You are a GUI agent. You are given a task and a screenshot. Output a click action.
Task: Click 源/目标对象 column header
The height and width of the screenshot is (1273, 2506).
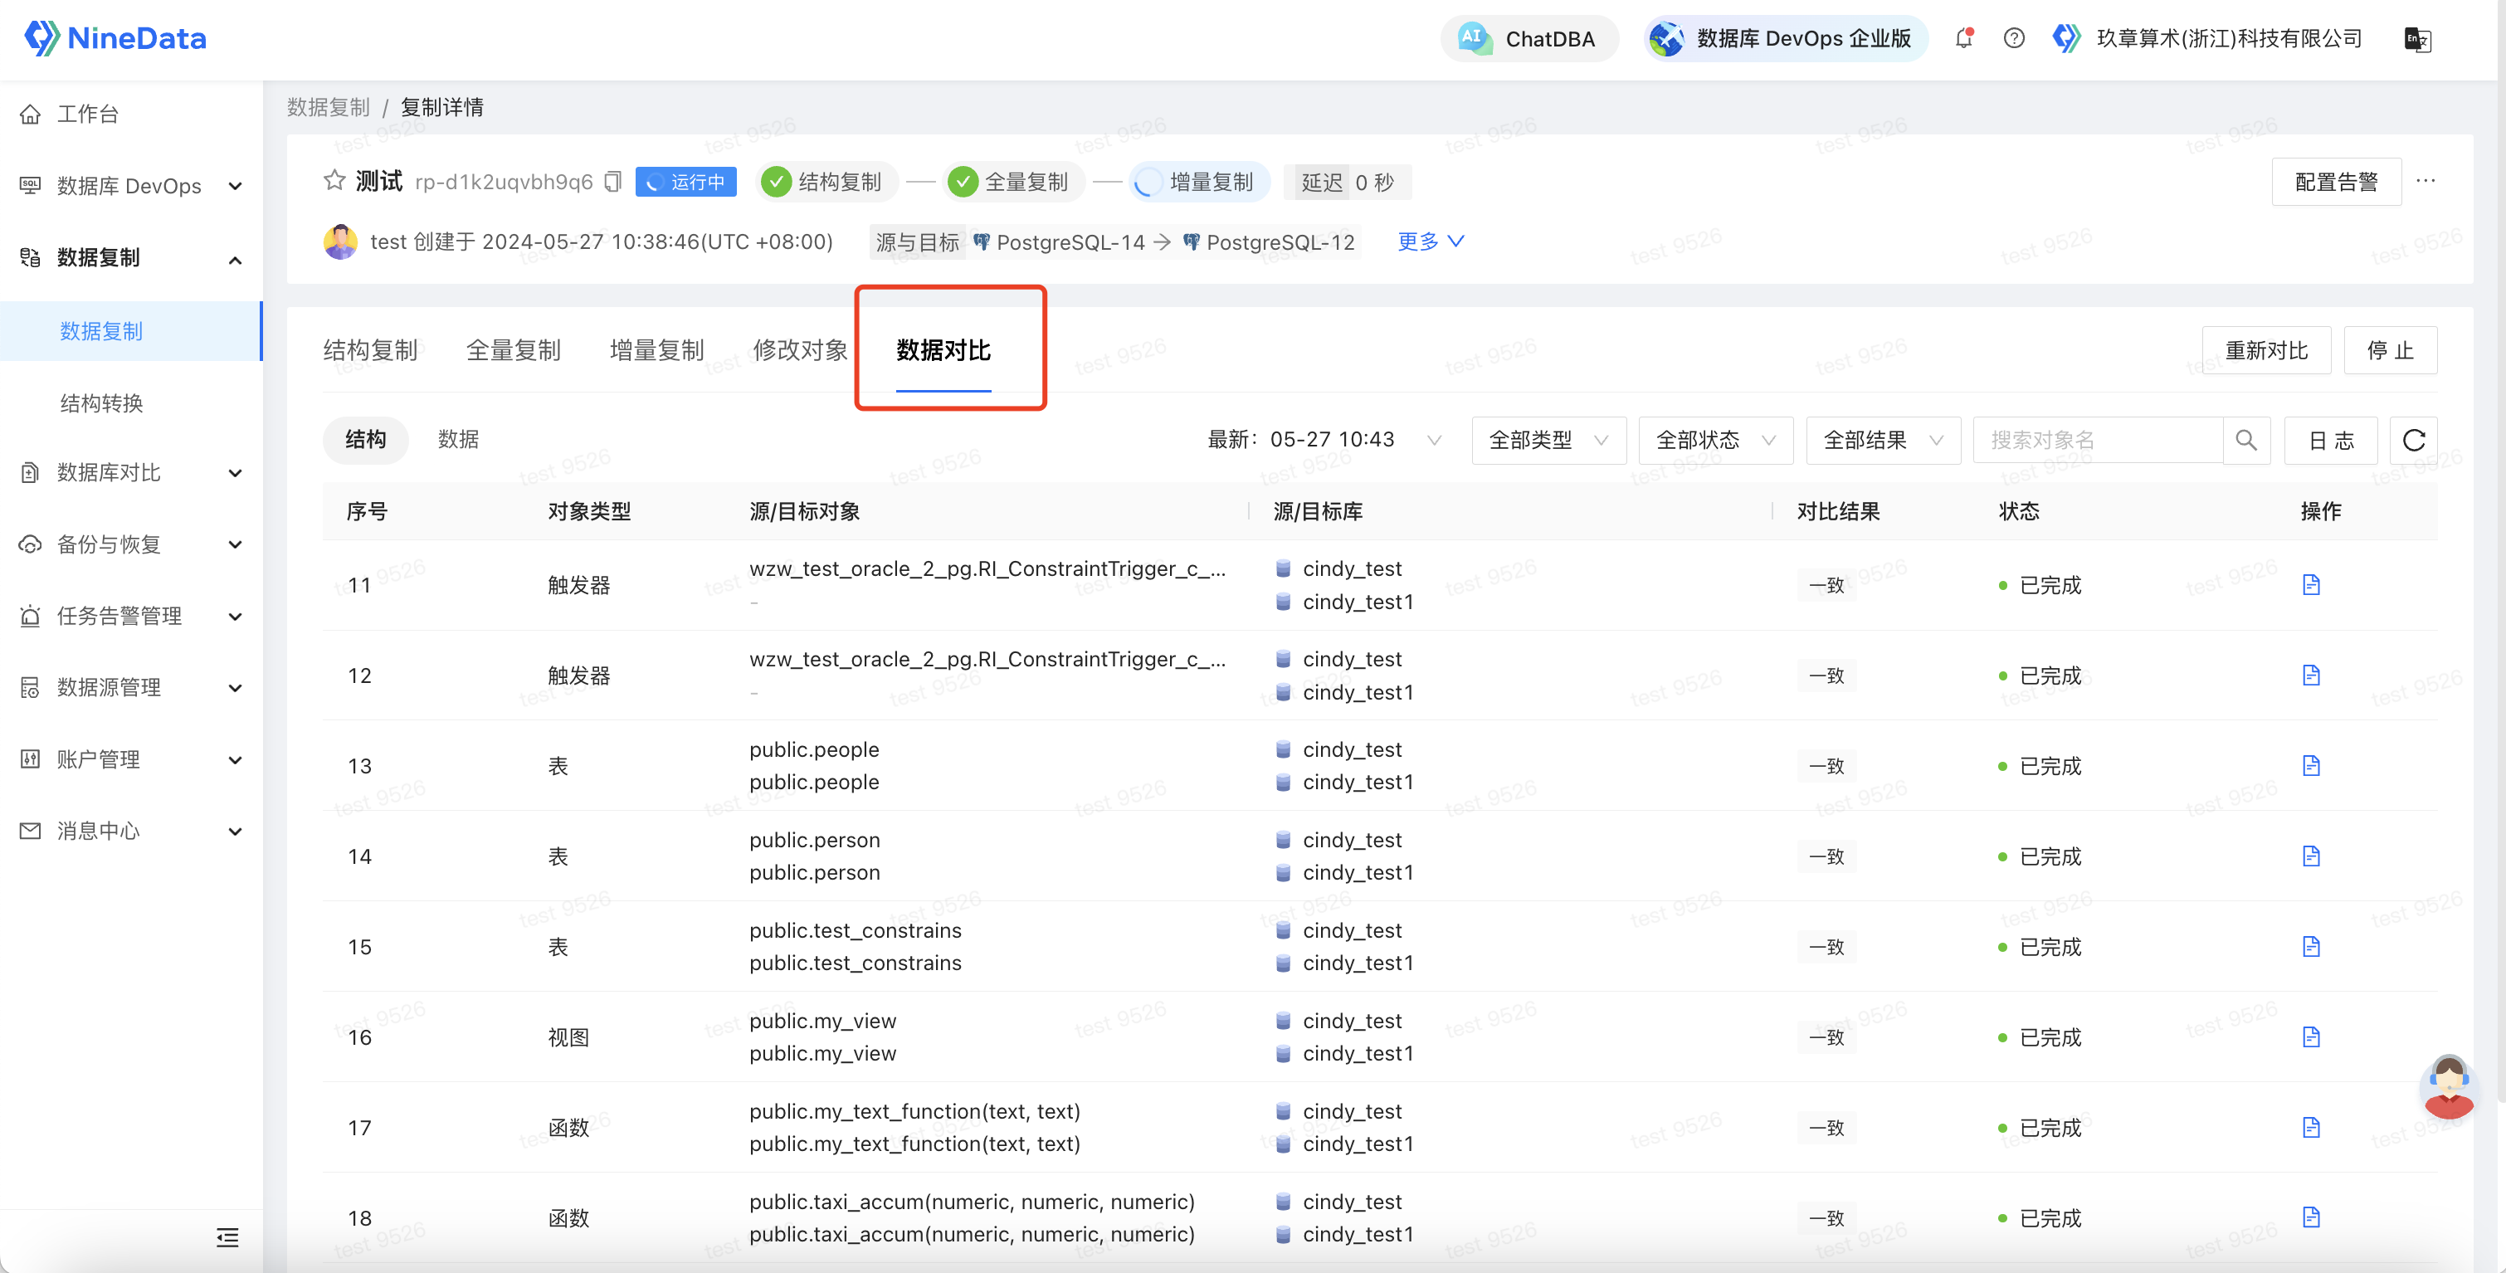tap(805, 512)
